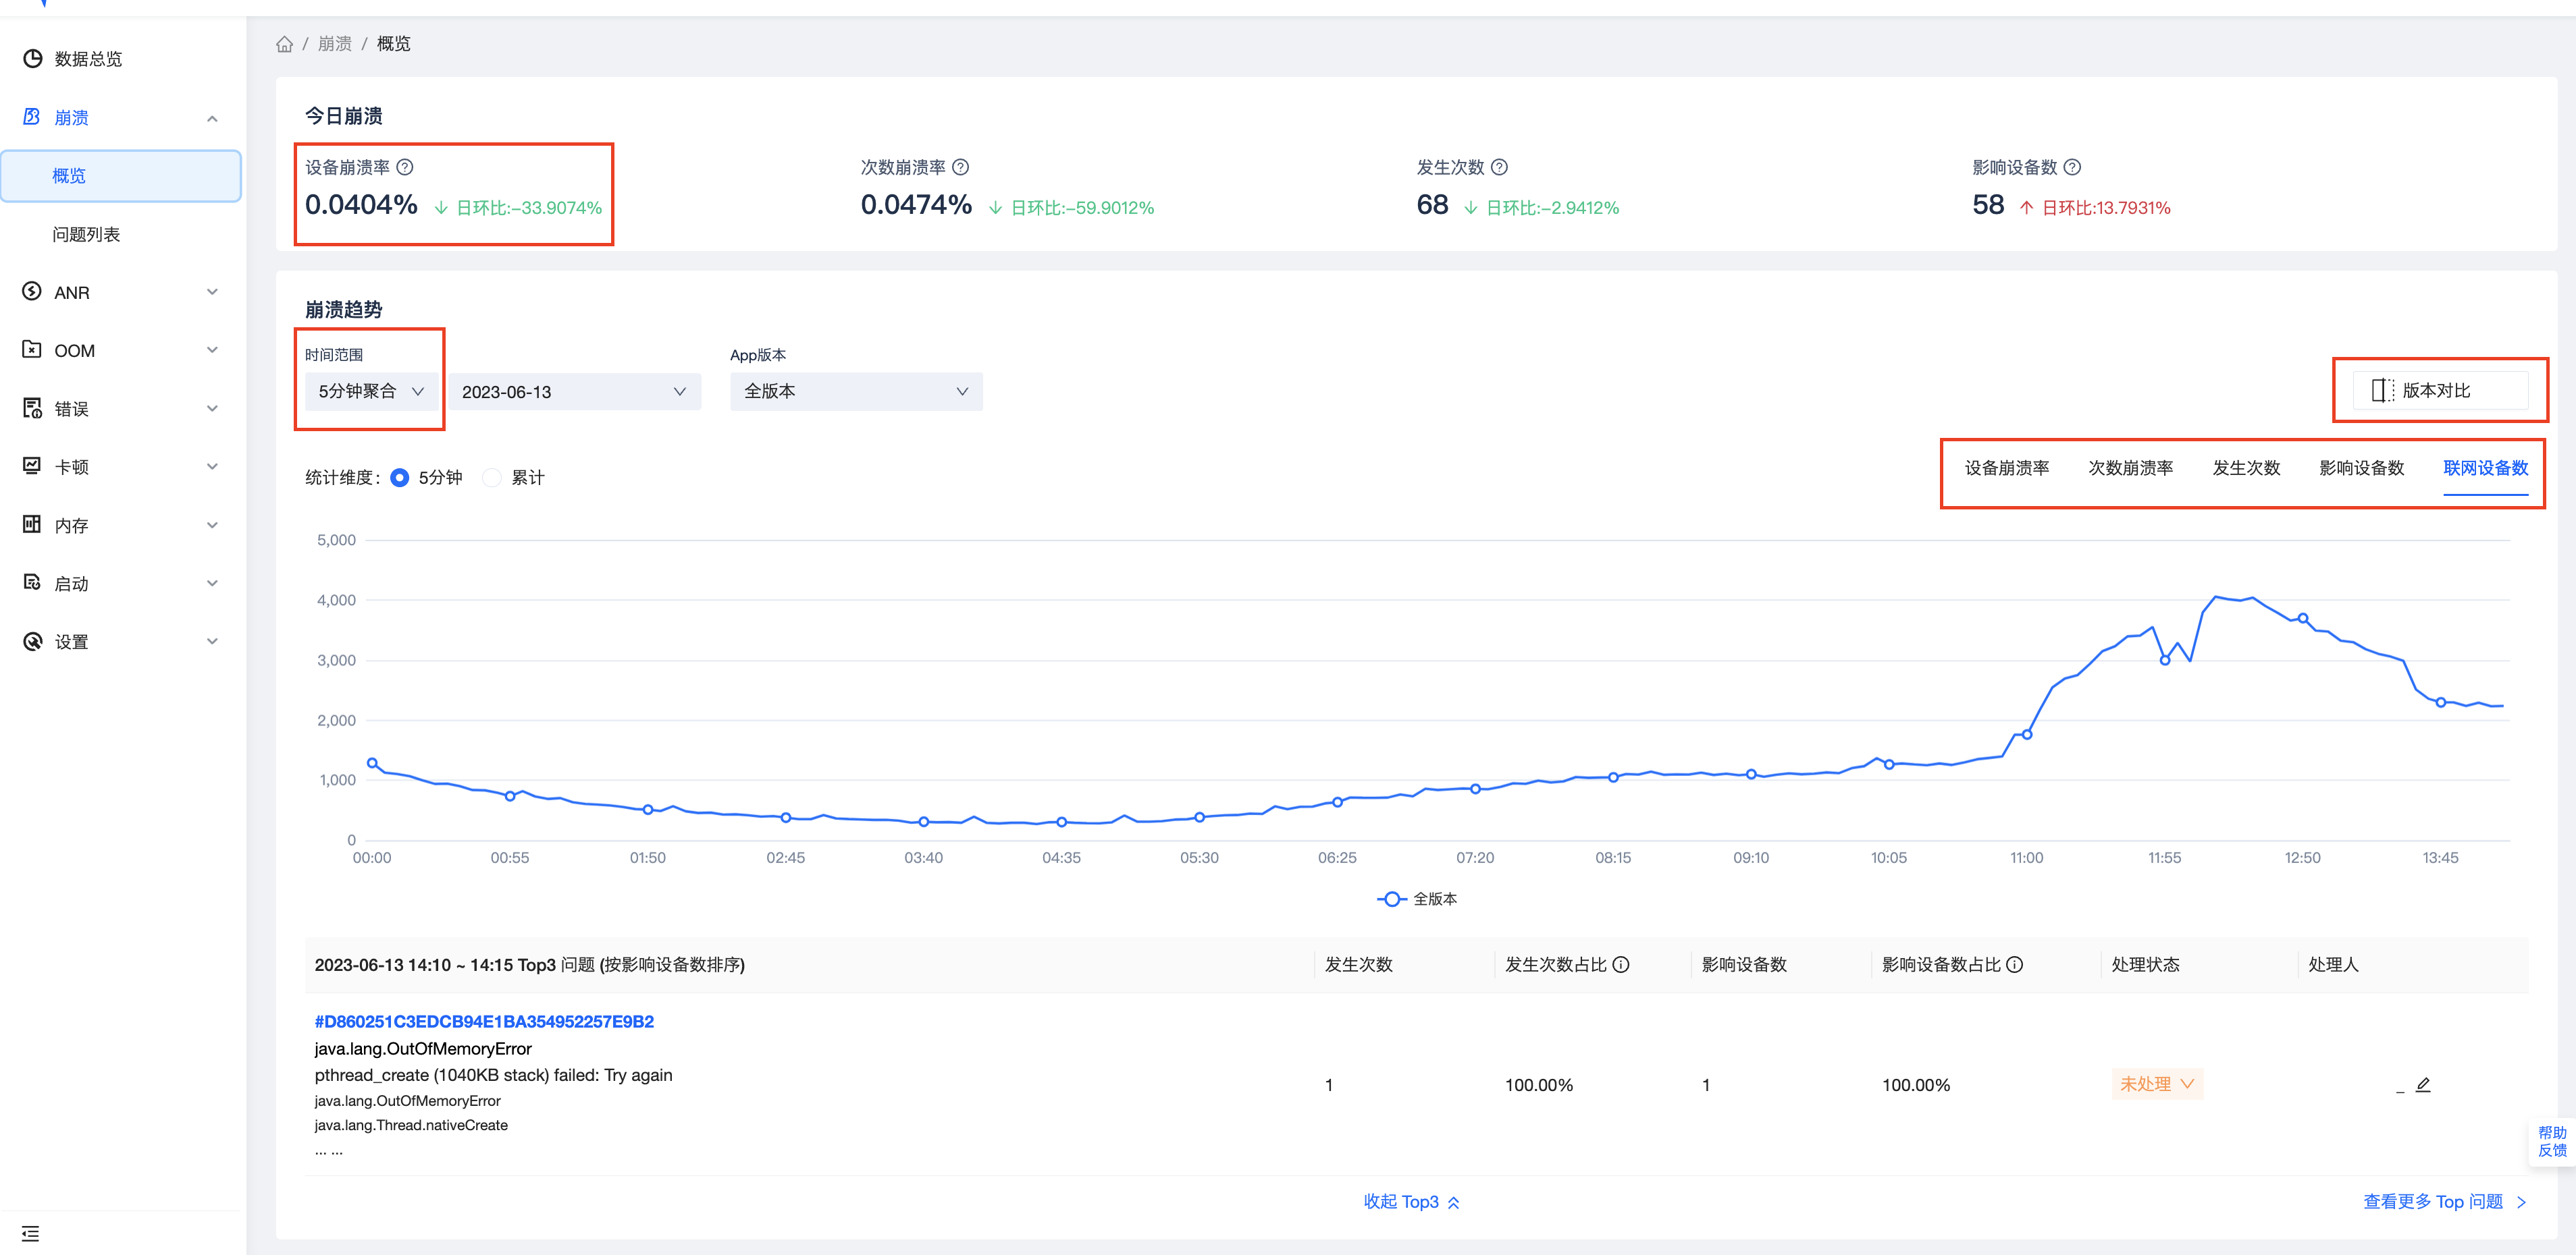The height and width of the screenshot is (1255, 2576).
Task: Click the 设置 sidebar icon
Action: 32,642
